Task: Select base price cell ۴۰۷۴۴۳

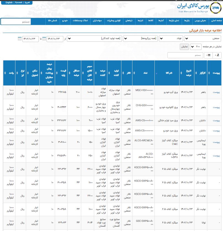Action: point(62,107)
